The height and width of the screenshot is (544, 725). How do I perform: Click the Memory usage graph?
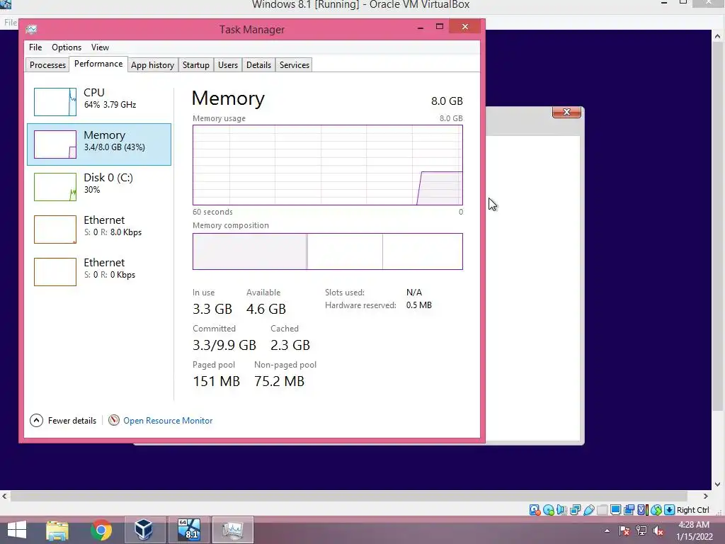pos(328,164)
